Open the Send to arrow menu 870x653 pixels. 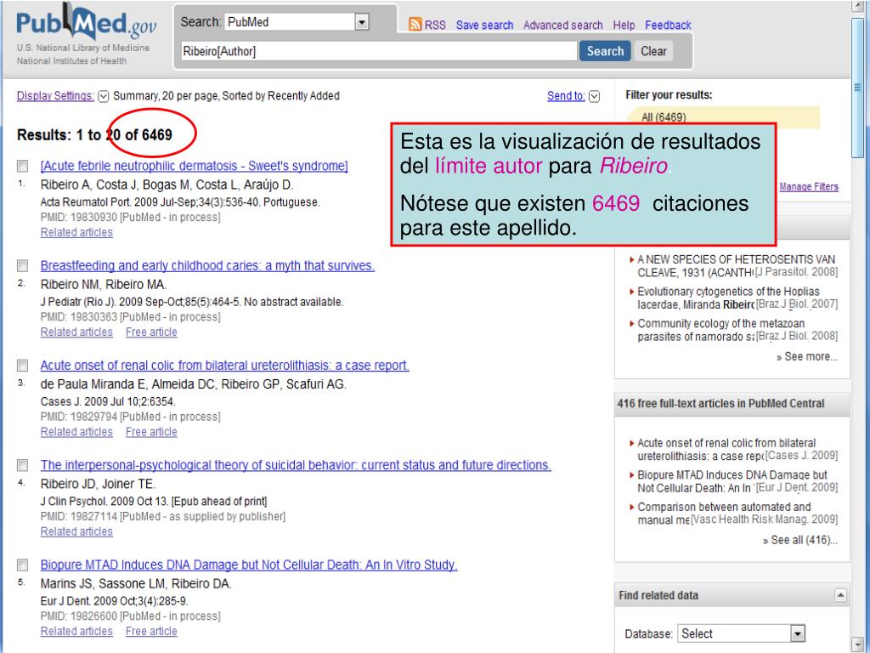pos(594,97)
